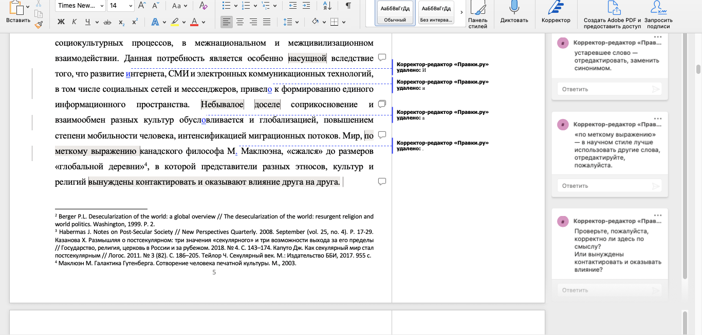702x335 pixels.
Task: Toggle subscript formatting
Action: point(122,22)
